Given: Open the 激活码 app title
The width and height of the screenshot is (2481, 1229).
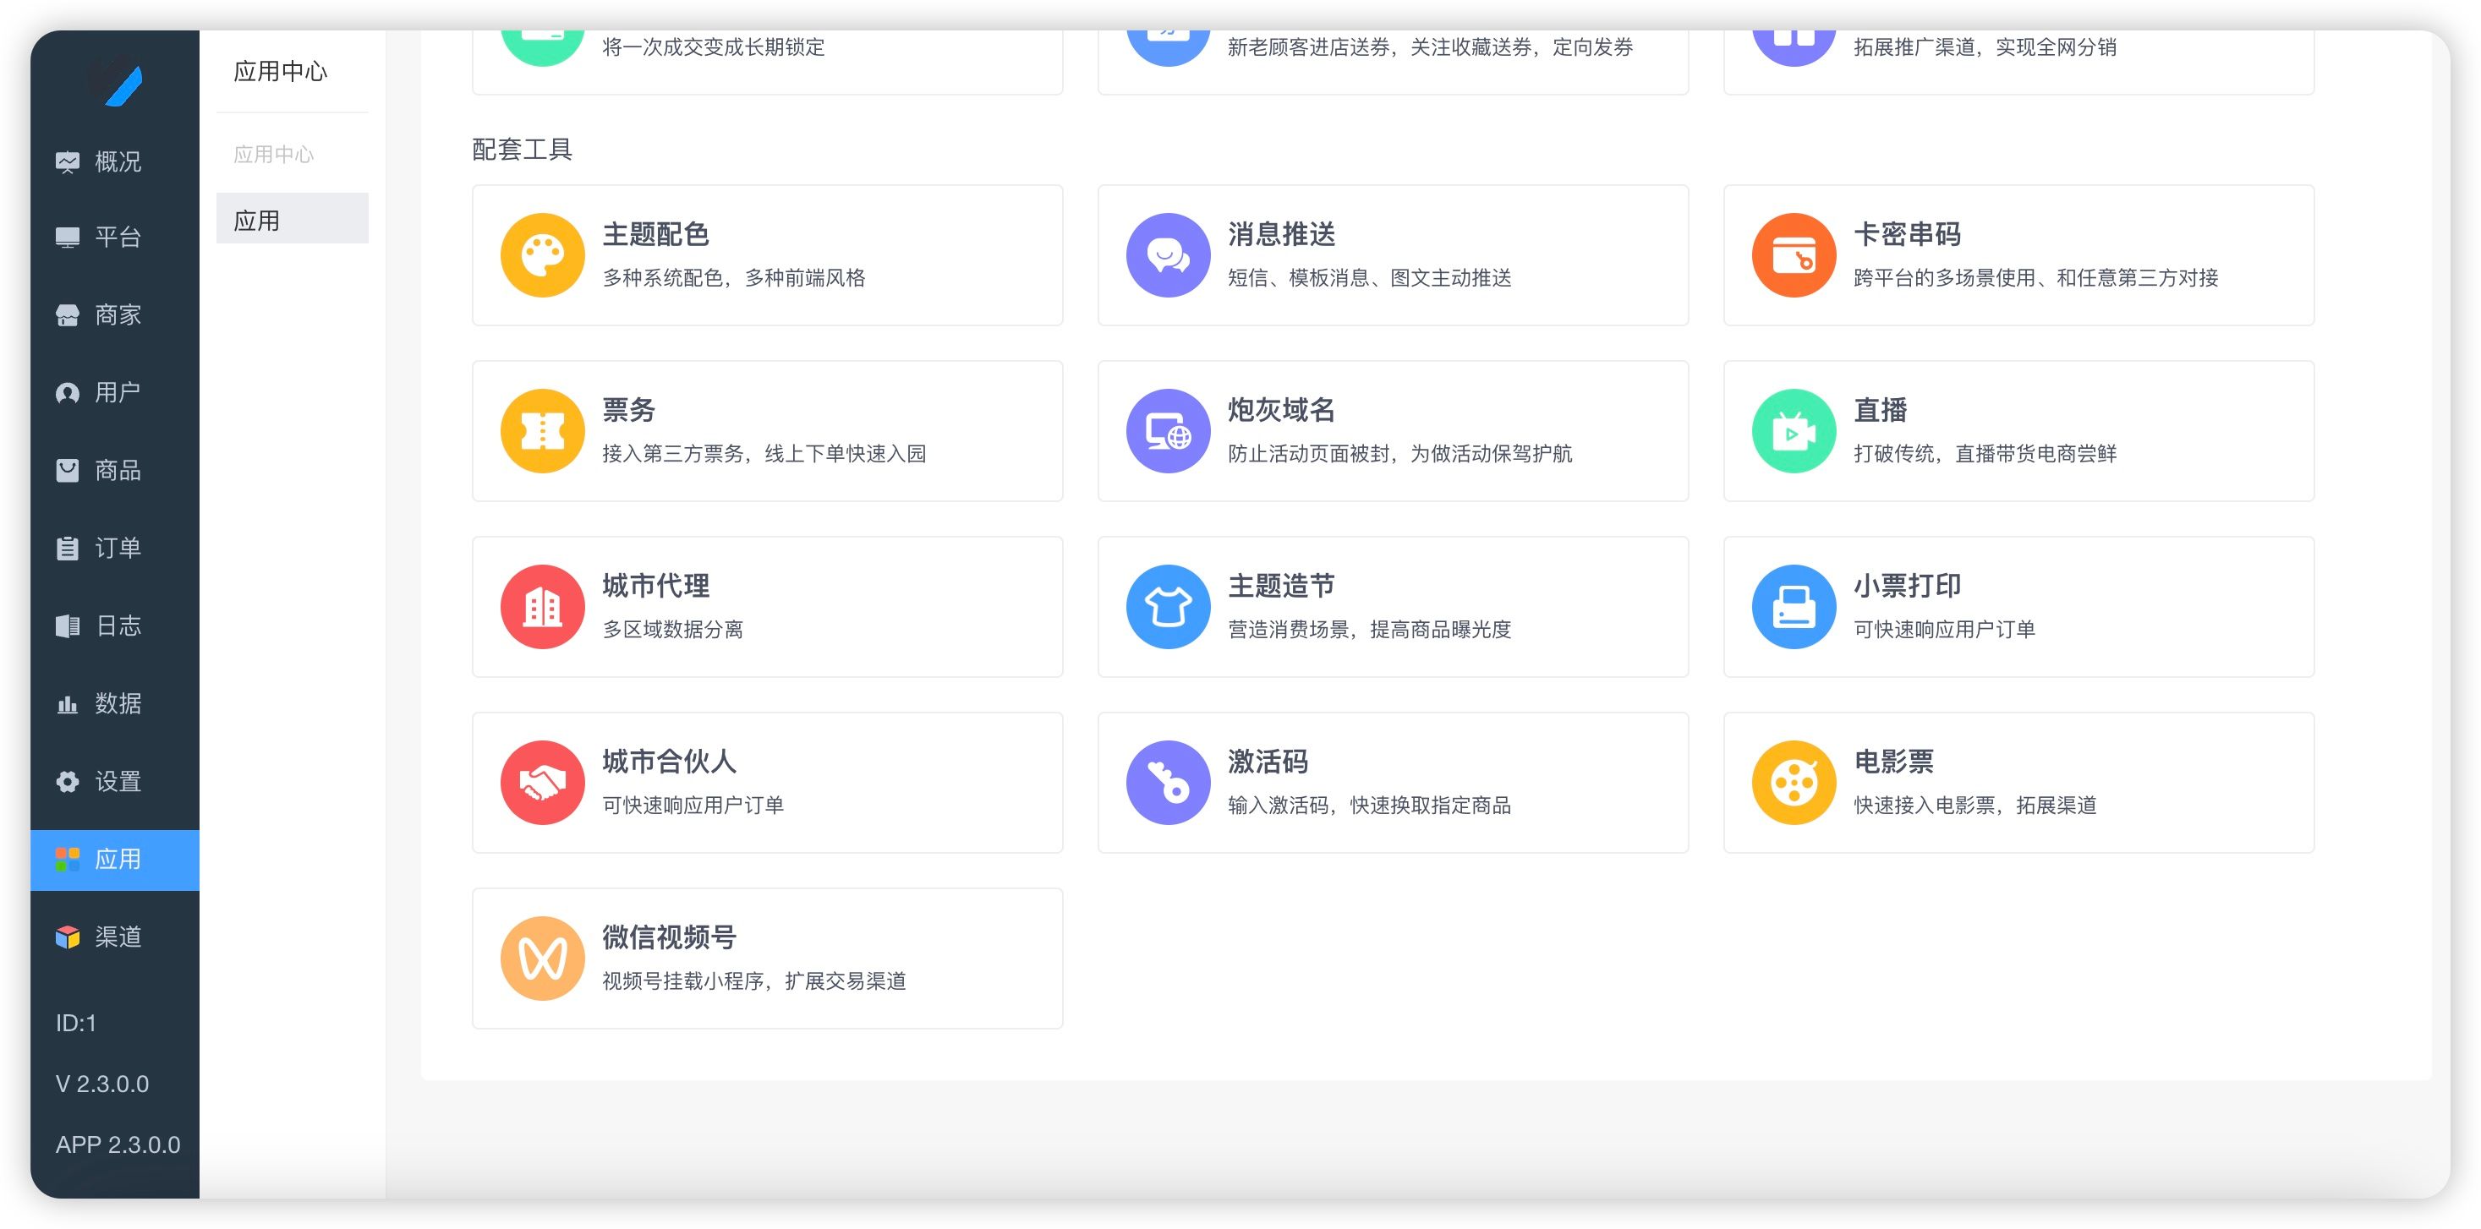Looking at the screenshot, I should (1268, 762).
